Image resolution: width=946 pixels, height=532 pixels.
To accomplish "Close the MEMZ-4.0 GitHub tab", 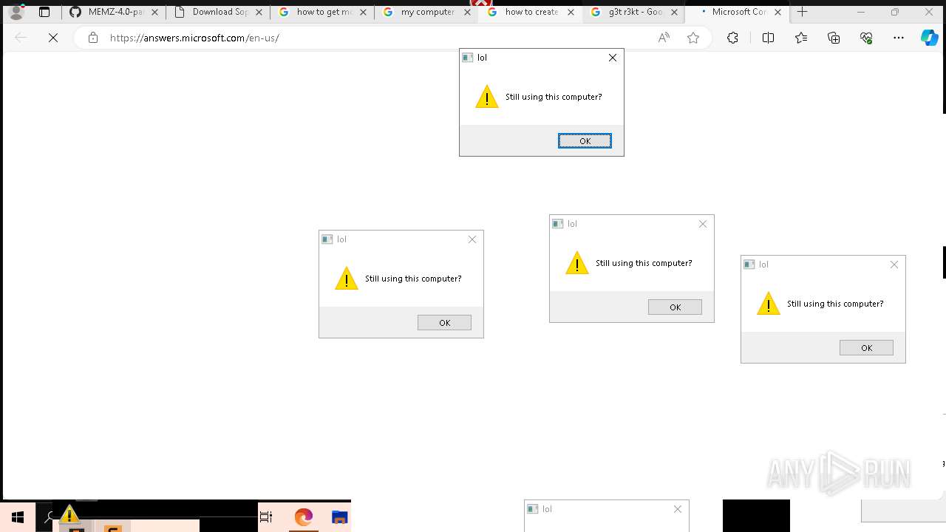I will click(154, 13).
